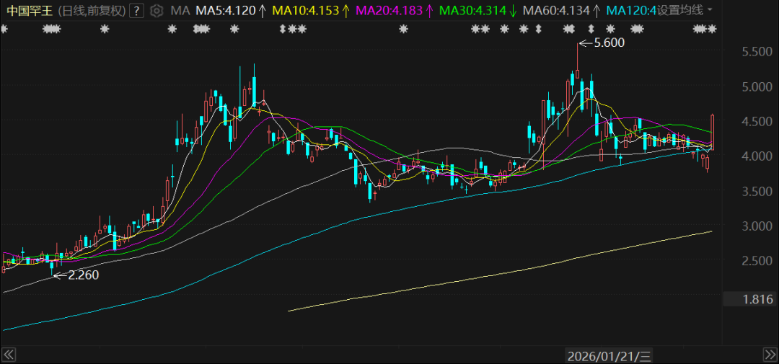Image resolution: width=779 pixels, height=364 pixels.
Task: Click the leftmost event star marker
Action: 4,29
